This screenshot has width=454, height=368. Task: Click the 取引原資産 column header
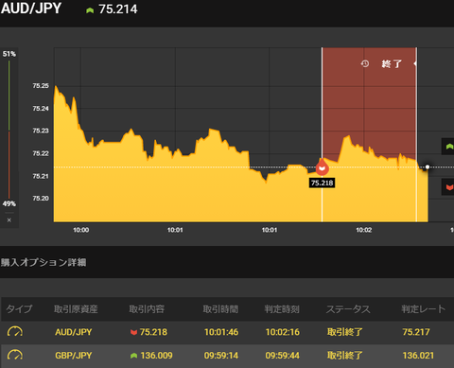(76, 309)
